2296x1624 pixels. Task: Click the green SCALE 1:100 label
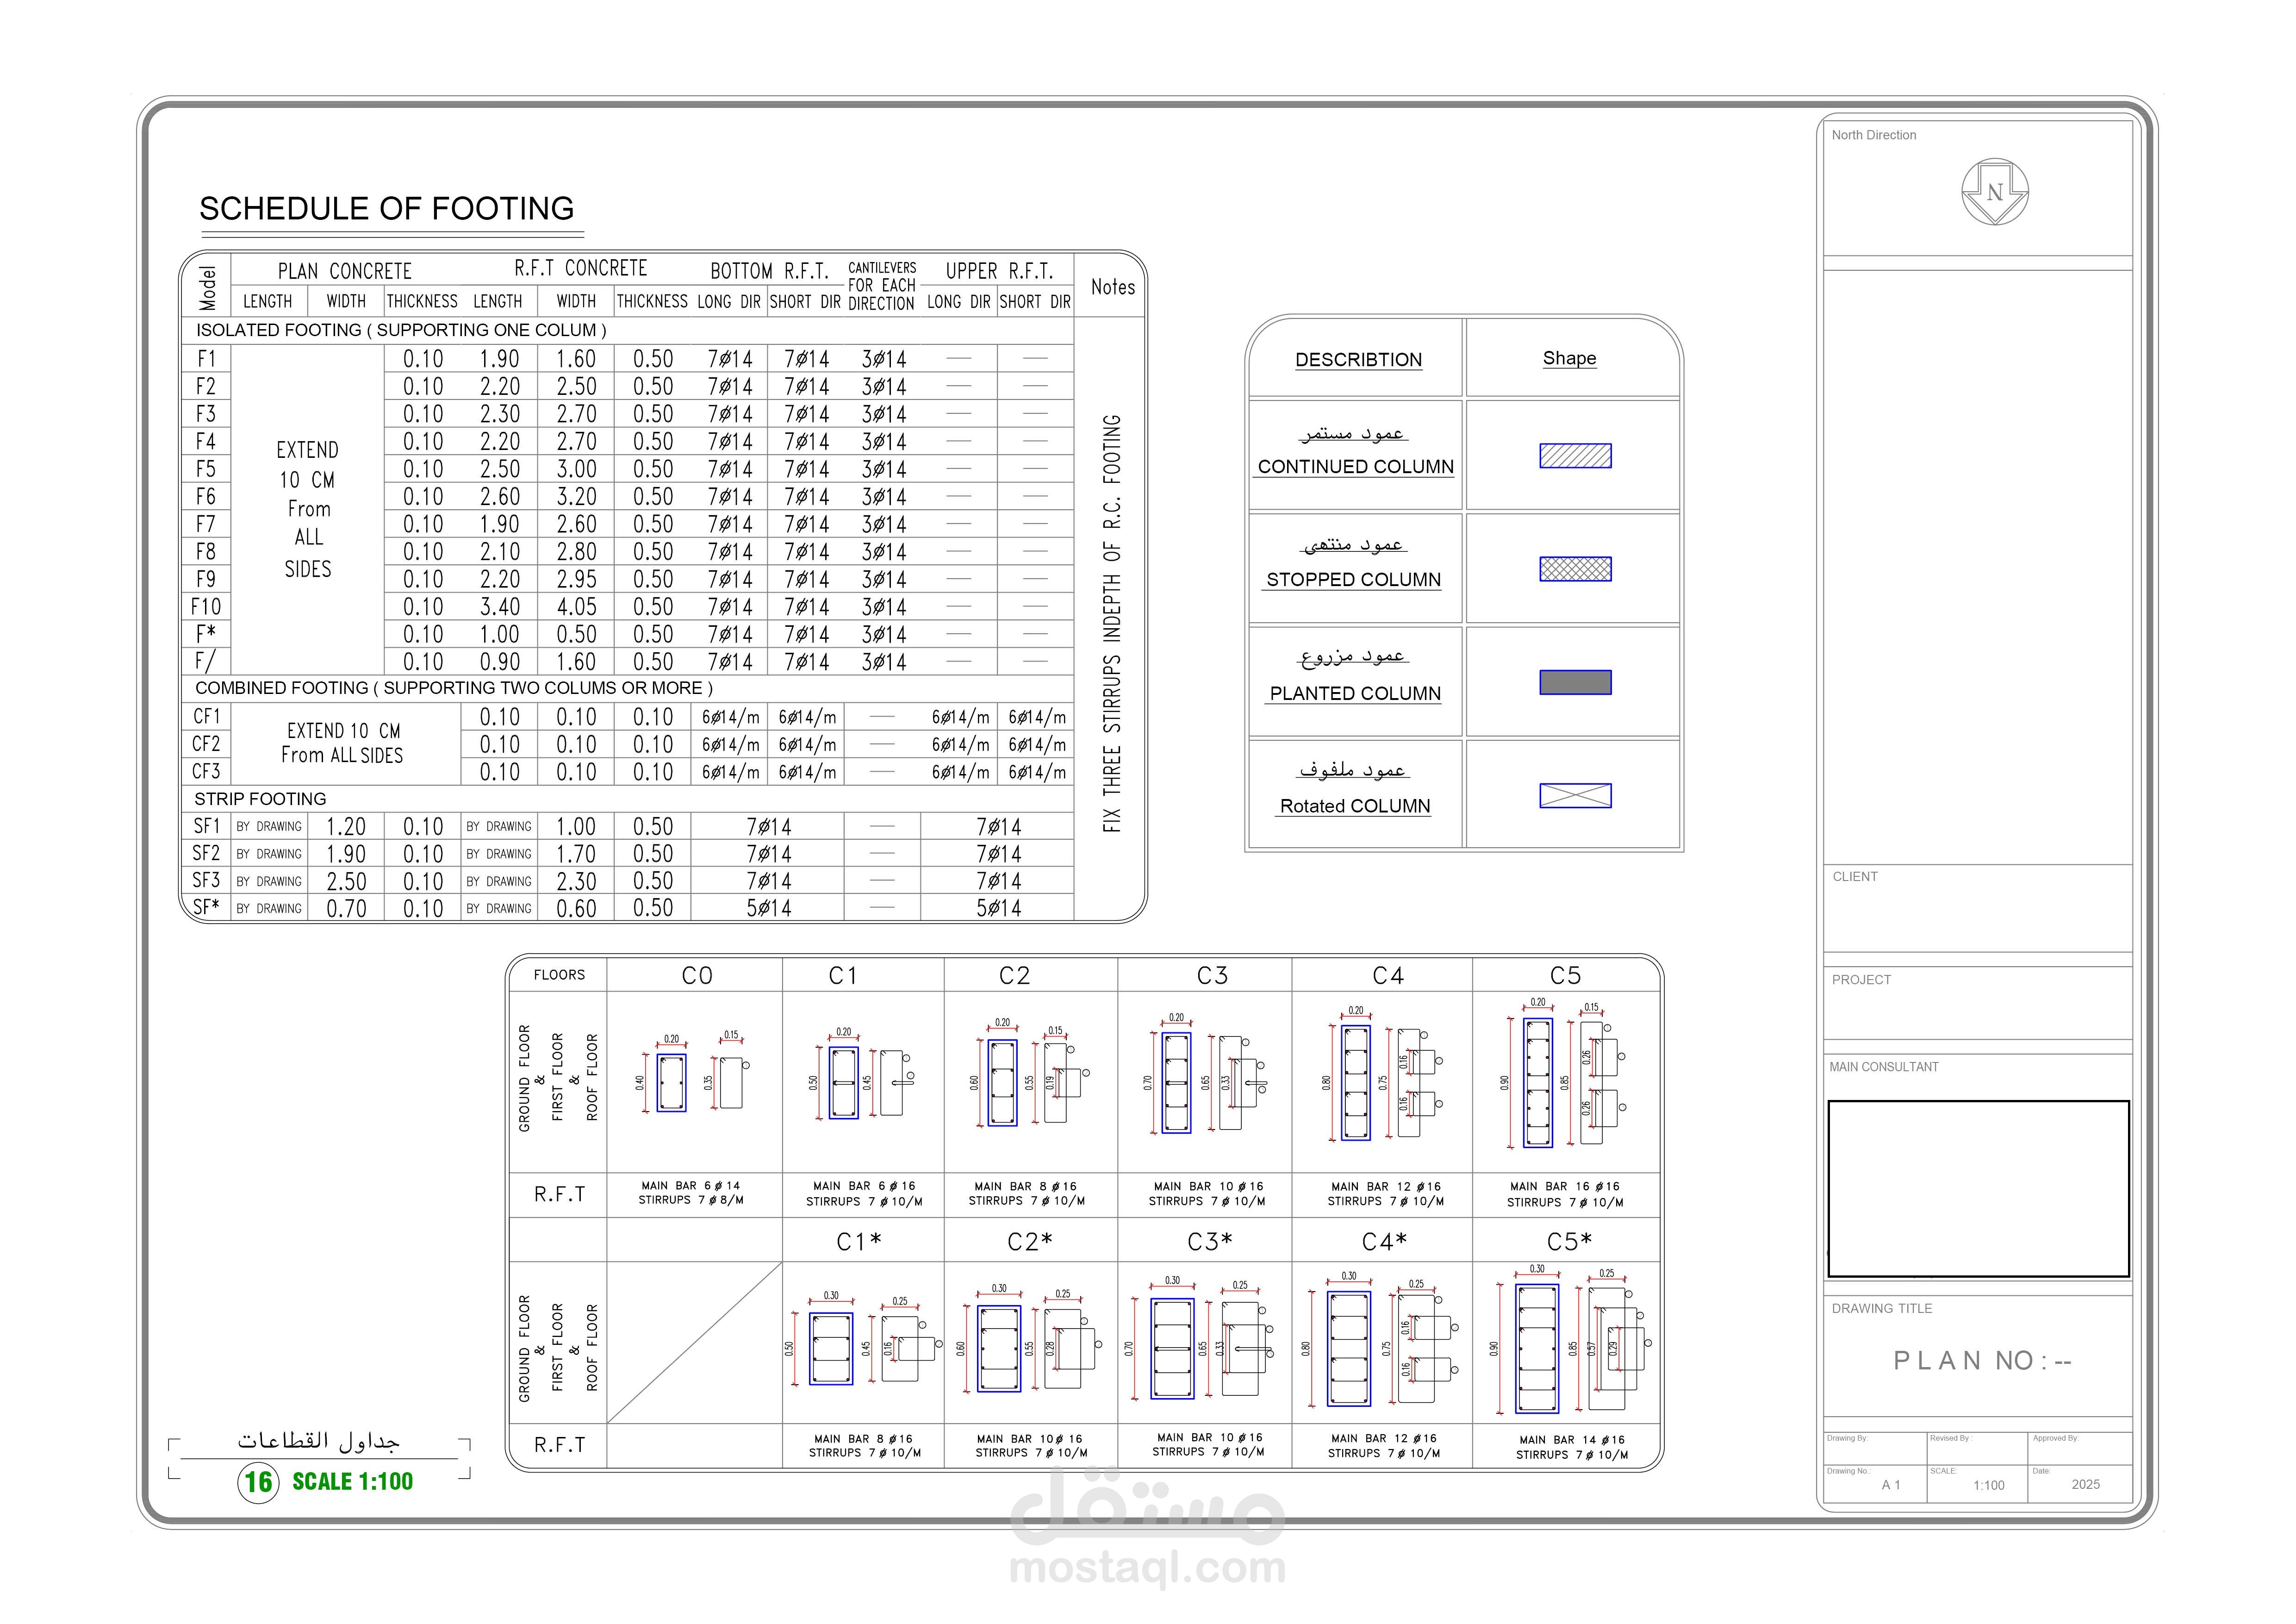(x=352, y=1481)
